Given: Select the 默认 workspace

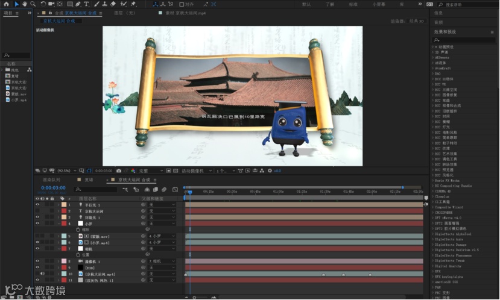Looking at the screenshot, I should (306, 4).
